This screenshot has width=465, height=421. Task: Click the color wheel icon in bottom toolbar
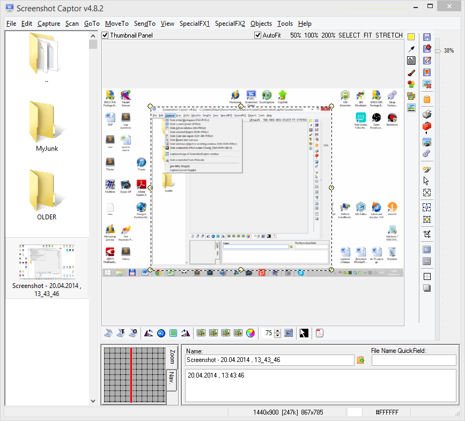250,333
